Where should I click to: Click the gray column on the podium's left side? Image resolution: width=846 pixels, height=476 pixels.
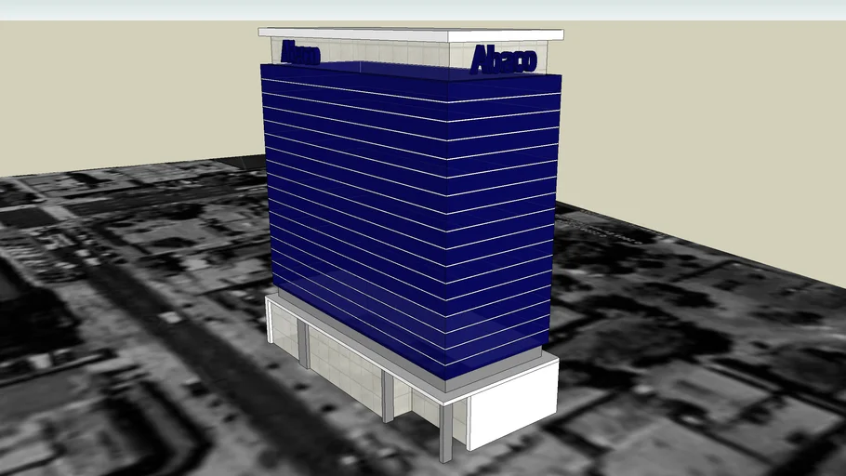tap(303, 342)
